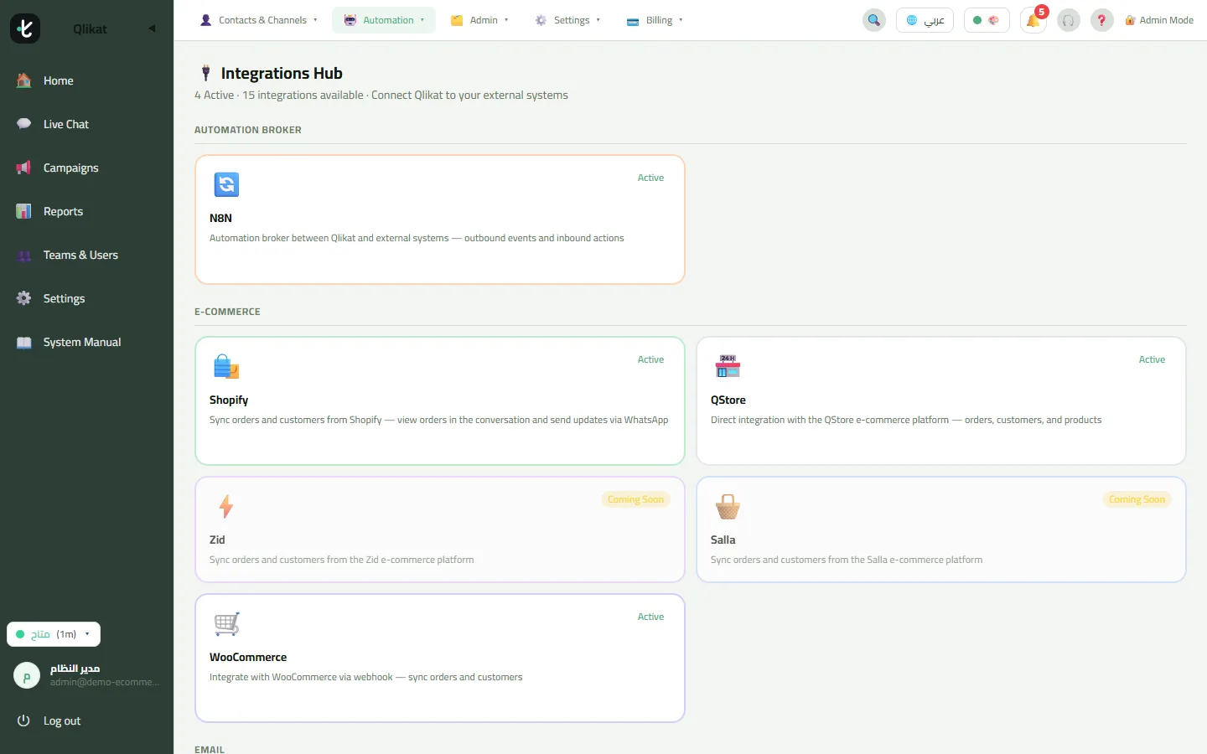
Task: Toggle the green status indicator button
Action: point(987,20)
